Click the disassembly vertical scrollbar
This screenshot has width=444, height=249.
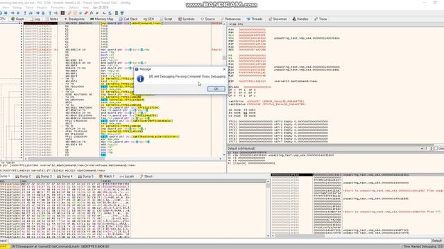(x=224, y=90)
